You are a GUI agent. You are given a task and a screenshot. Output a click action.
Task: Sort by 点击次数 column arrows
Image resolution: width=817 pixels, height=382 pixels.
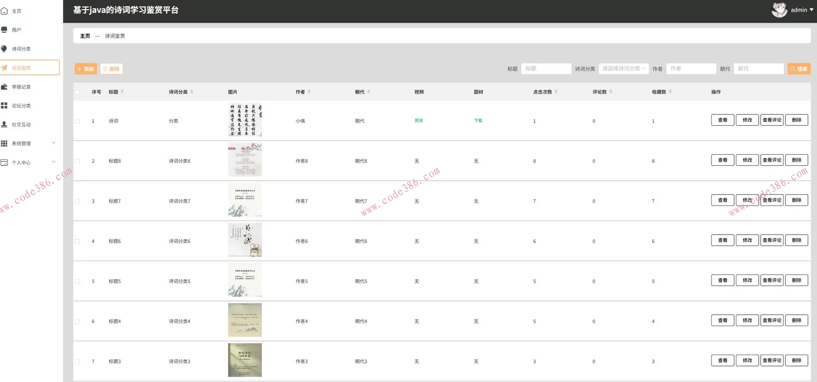point(556,92)
